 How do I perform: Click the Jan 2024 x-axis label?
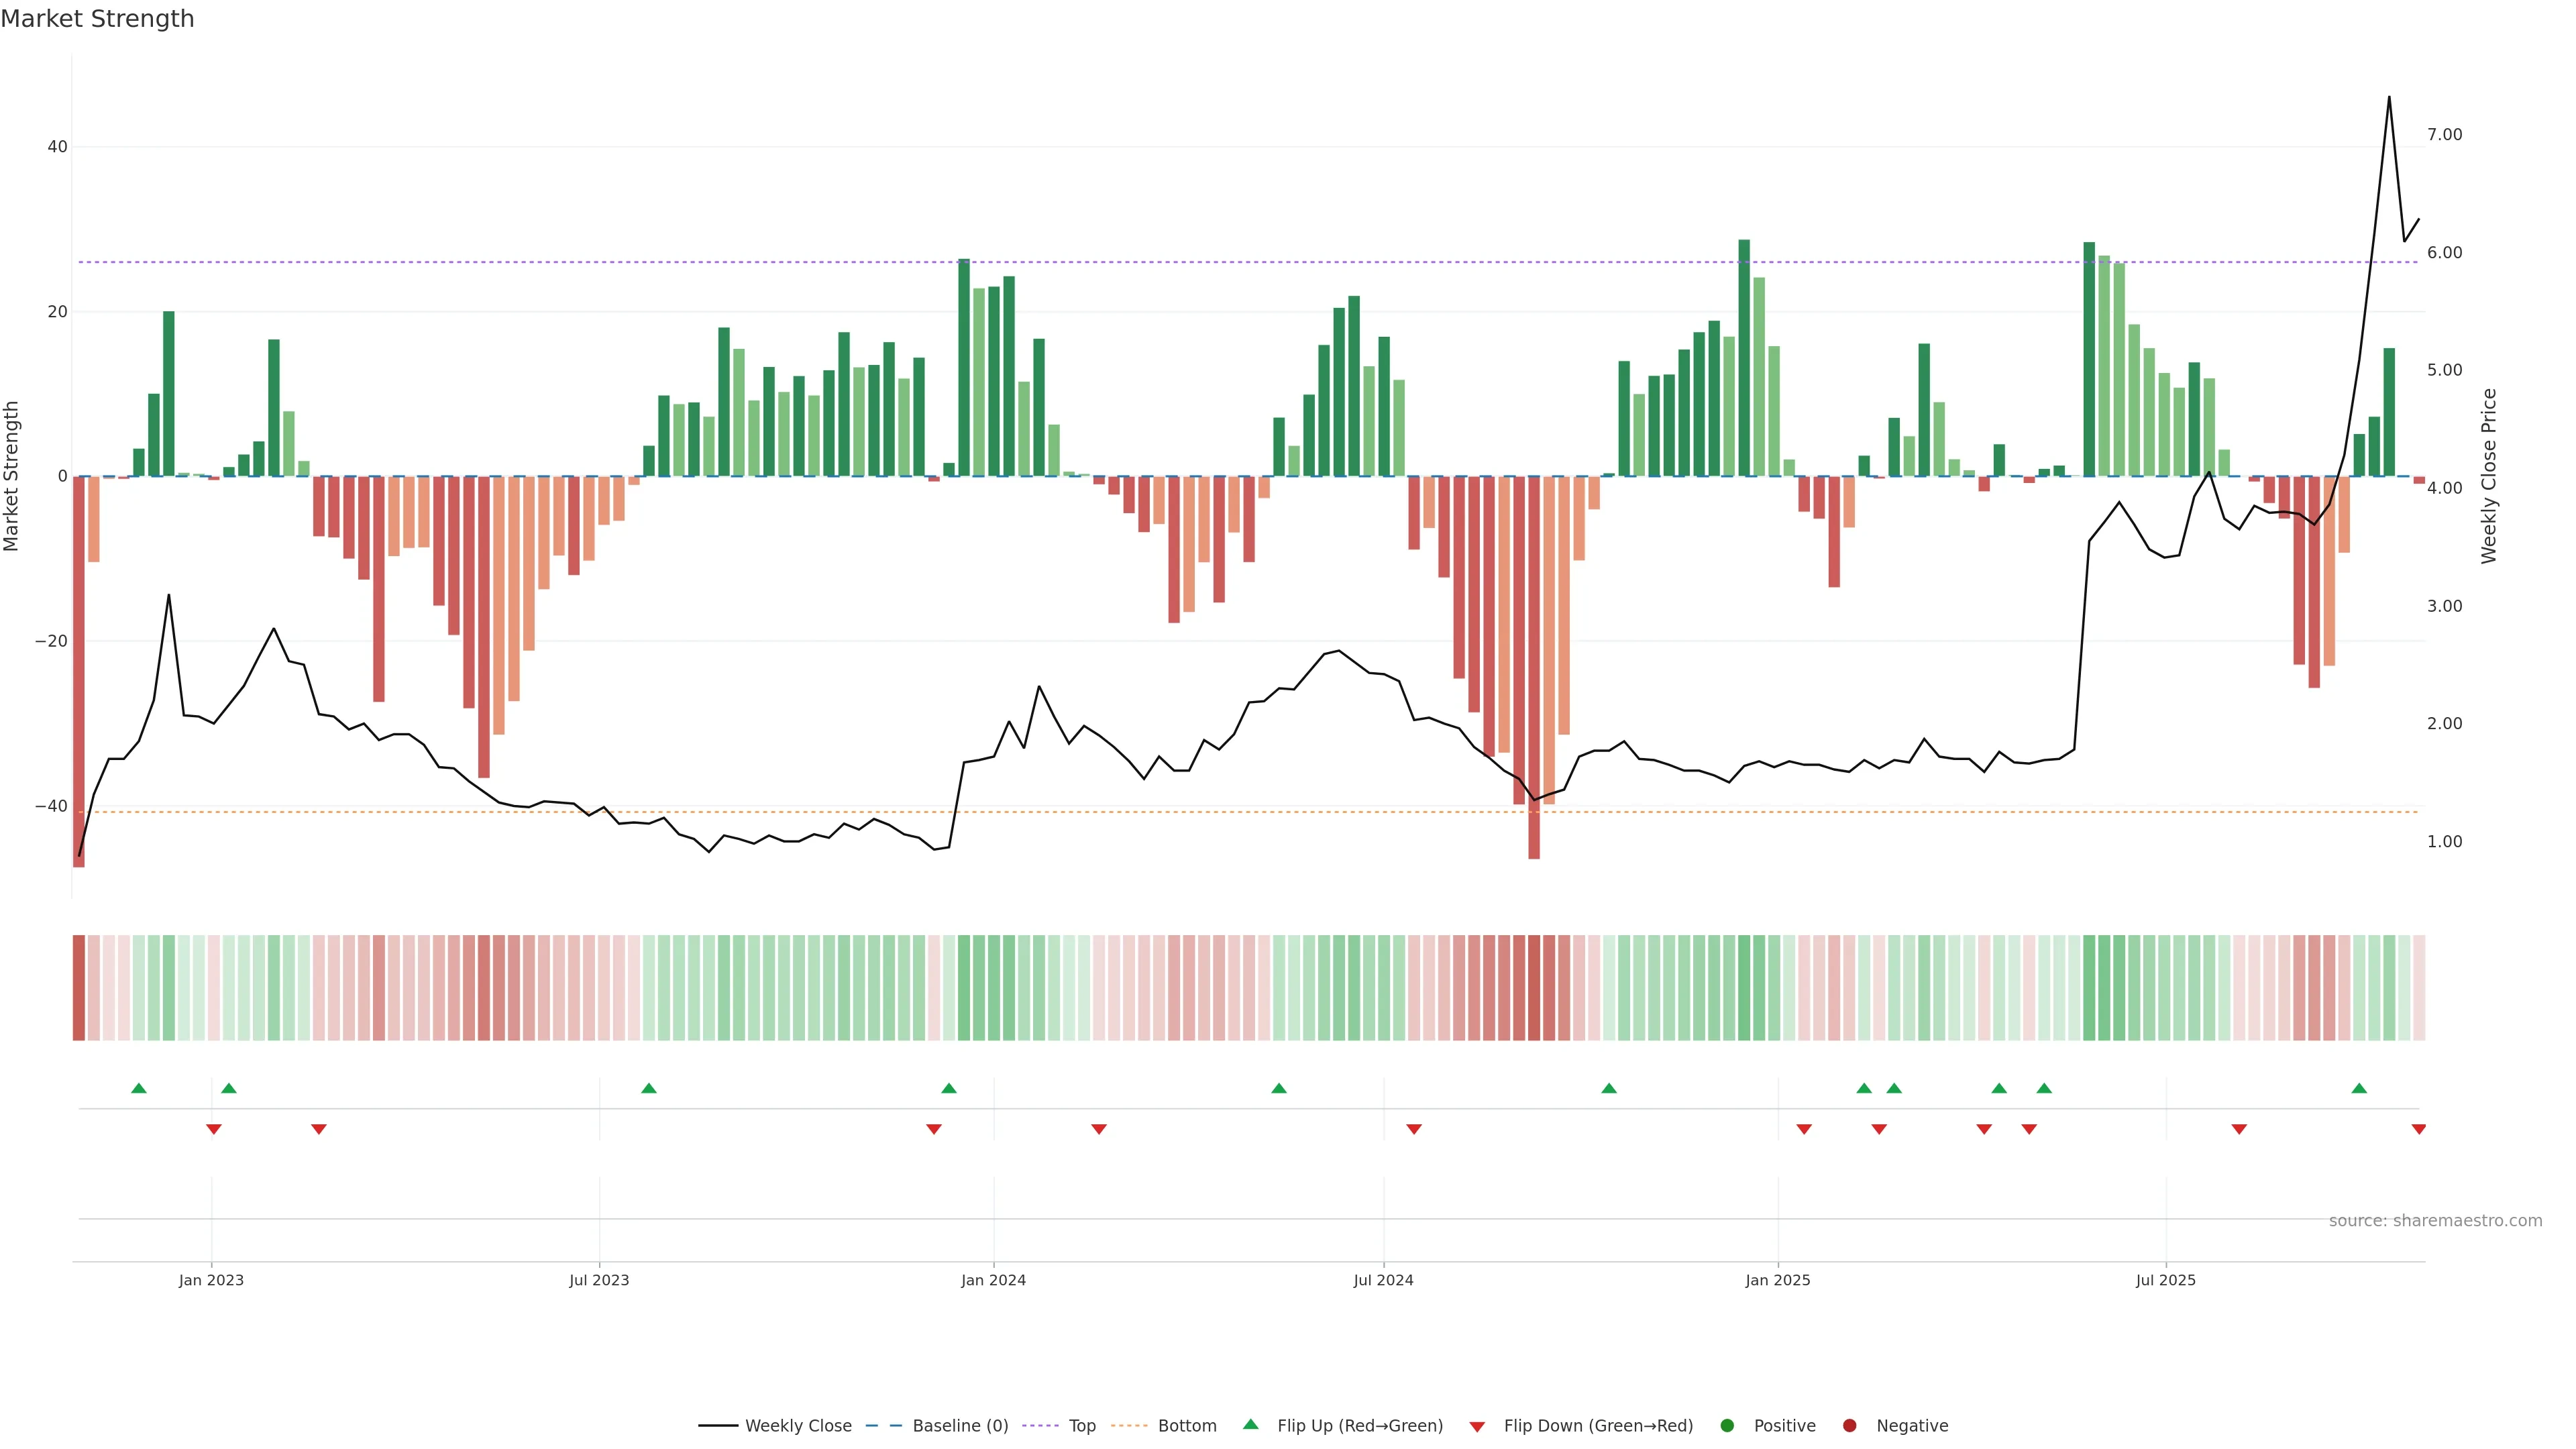point(993,1280)
